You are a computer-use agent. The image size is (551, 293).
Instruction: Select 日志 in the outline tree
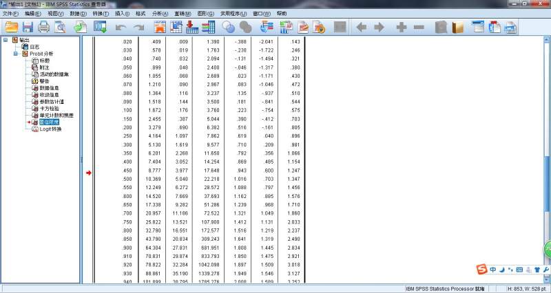pos(34,47)
